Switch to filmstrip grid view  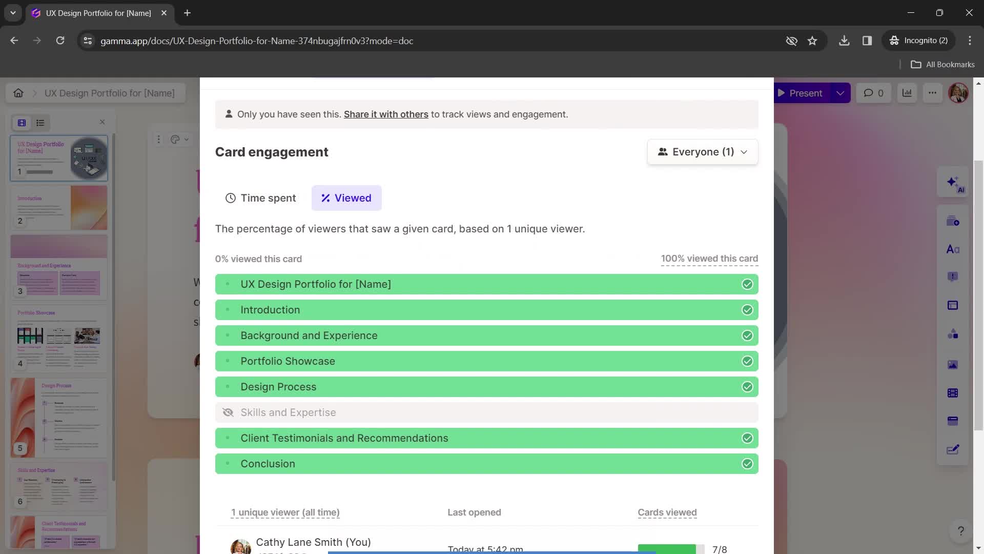coord(22,123)
